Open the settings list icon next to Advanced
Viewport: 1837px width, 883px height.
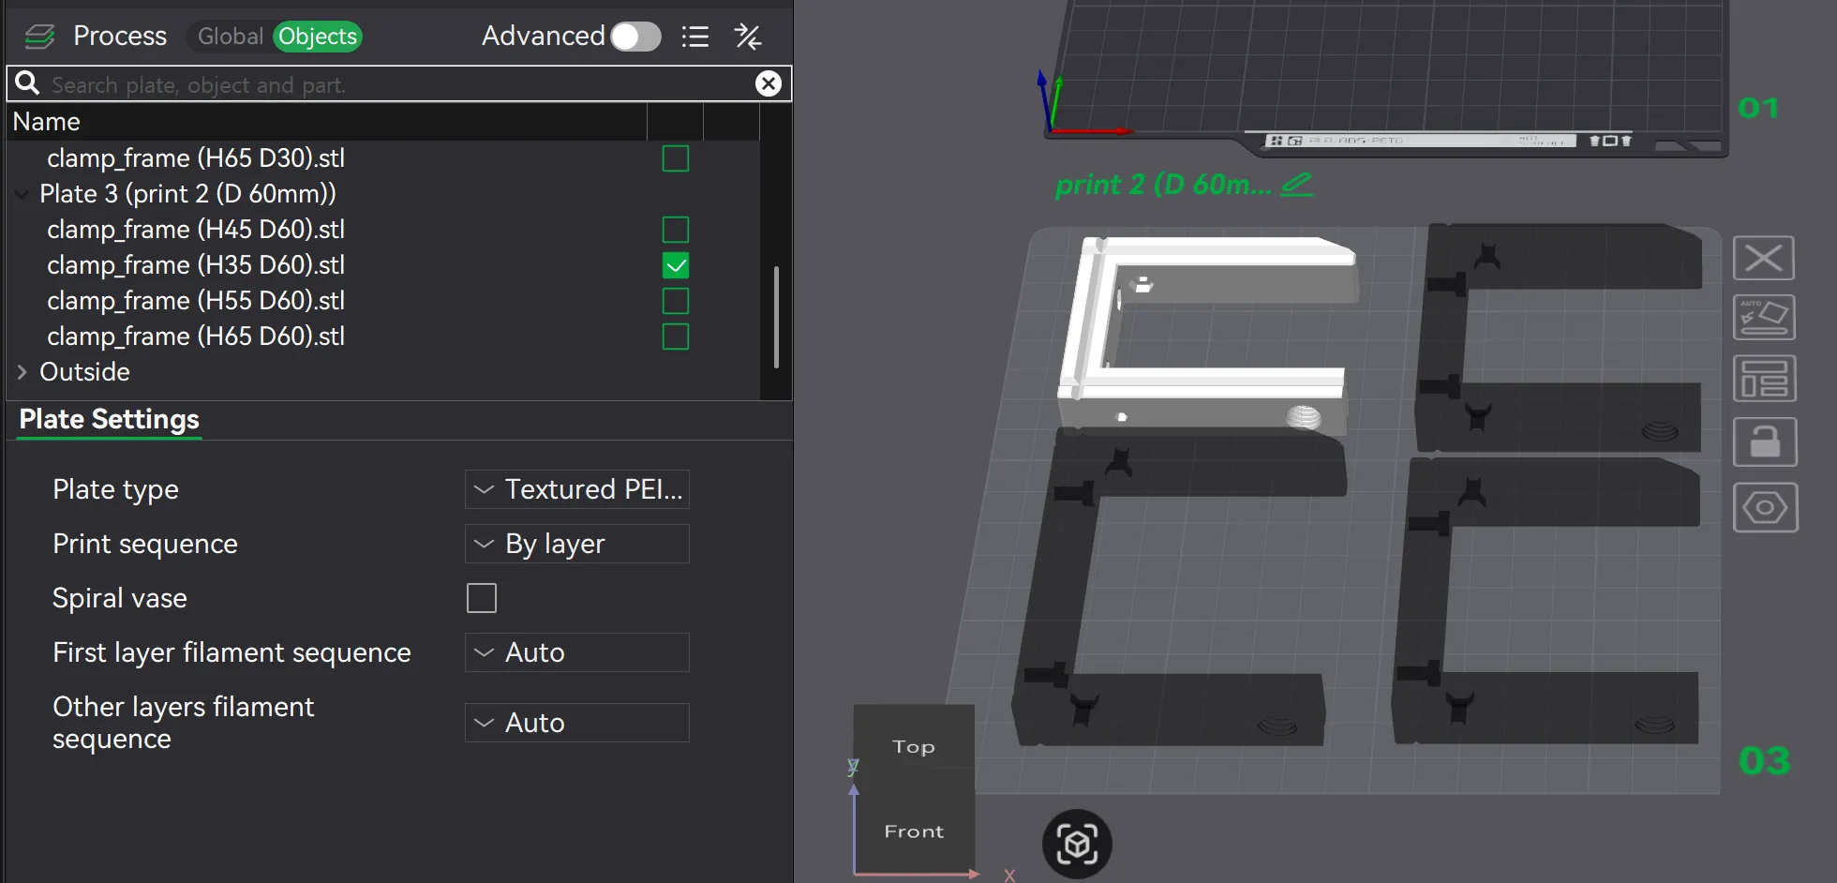pyautogui.click(x=694, y=37)
